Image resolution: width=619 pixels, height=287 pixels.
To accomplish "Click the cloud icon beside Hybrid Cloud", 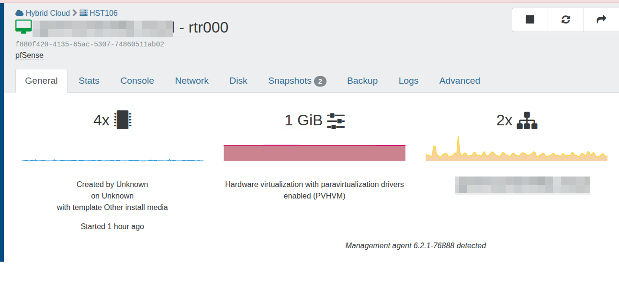I will click(x=20, y=13).
